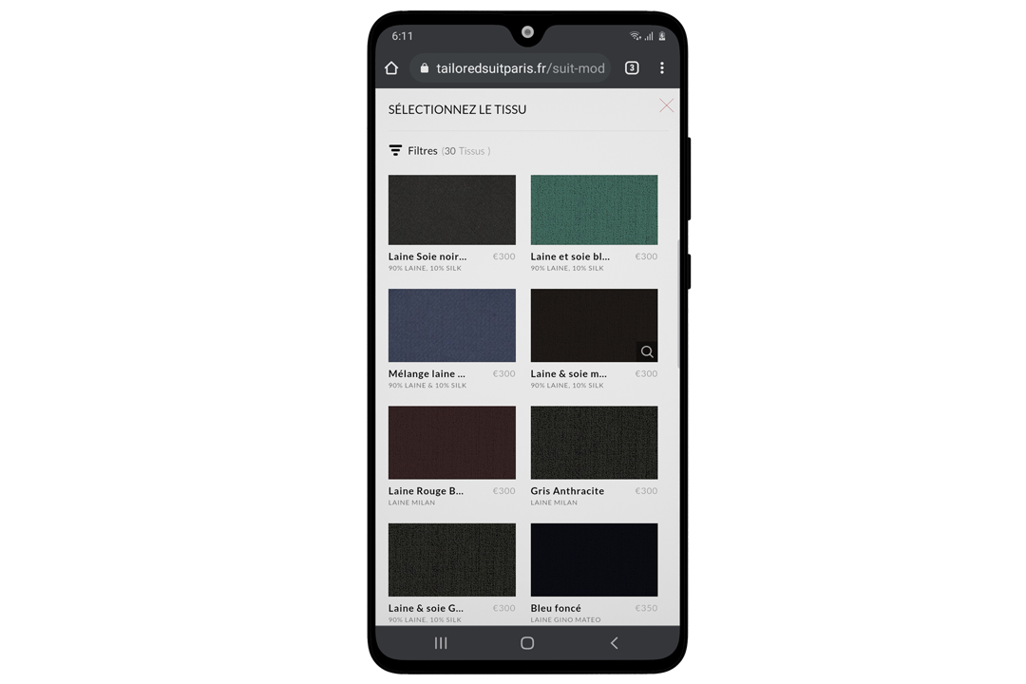Viewport: 1026px width, 684px height.
Task: Choose the Gris Anthracite fabric swatch
Action: pyautogui.click(x=594, y=443)
